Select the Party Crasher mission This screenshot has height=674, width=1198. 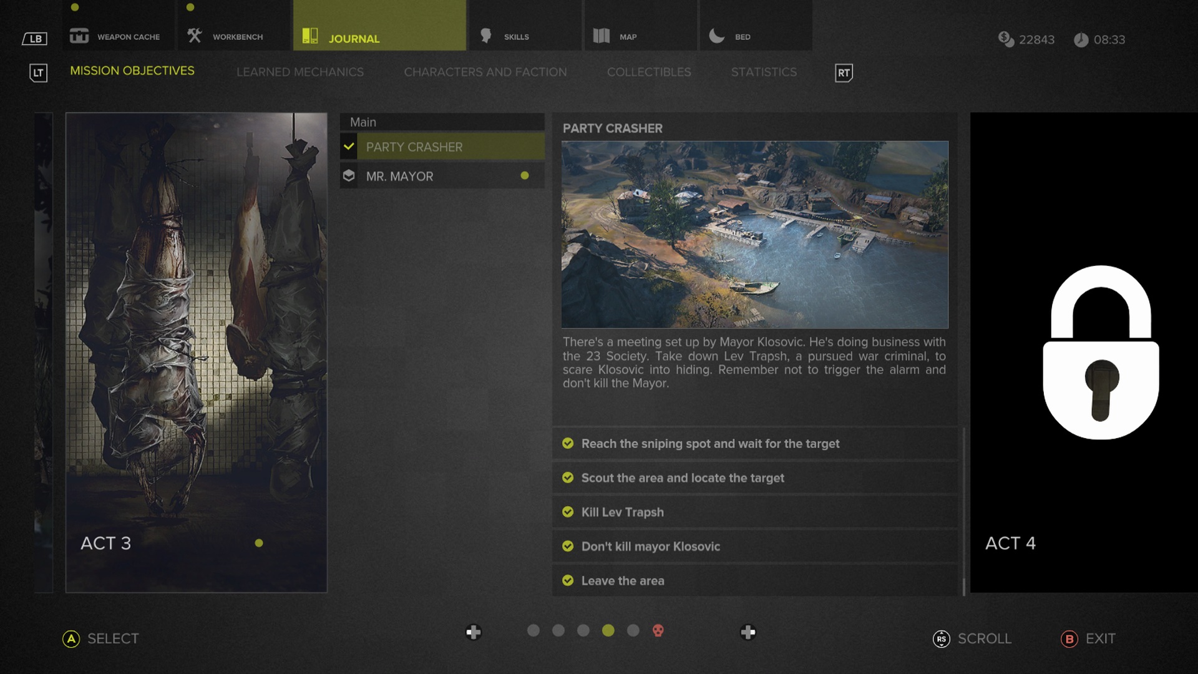[442, 147]
